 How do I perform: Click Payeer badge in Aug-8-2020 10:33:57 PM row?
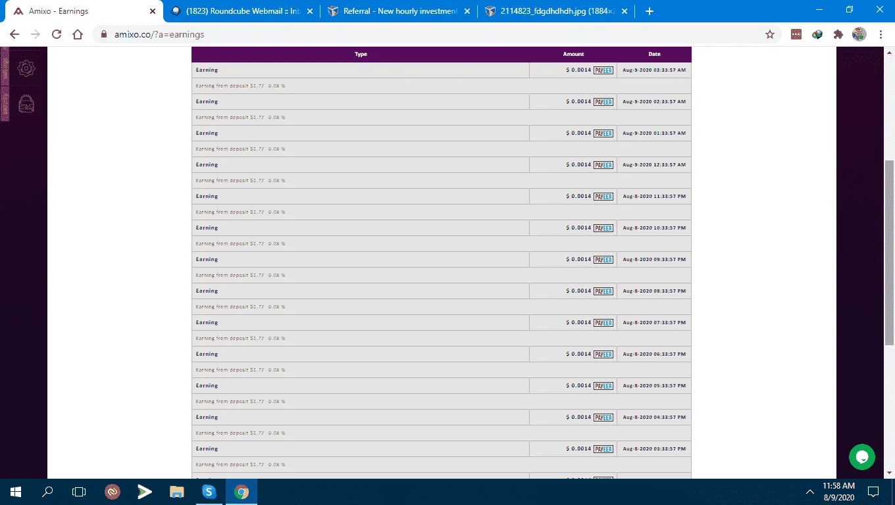(603, 228)
